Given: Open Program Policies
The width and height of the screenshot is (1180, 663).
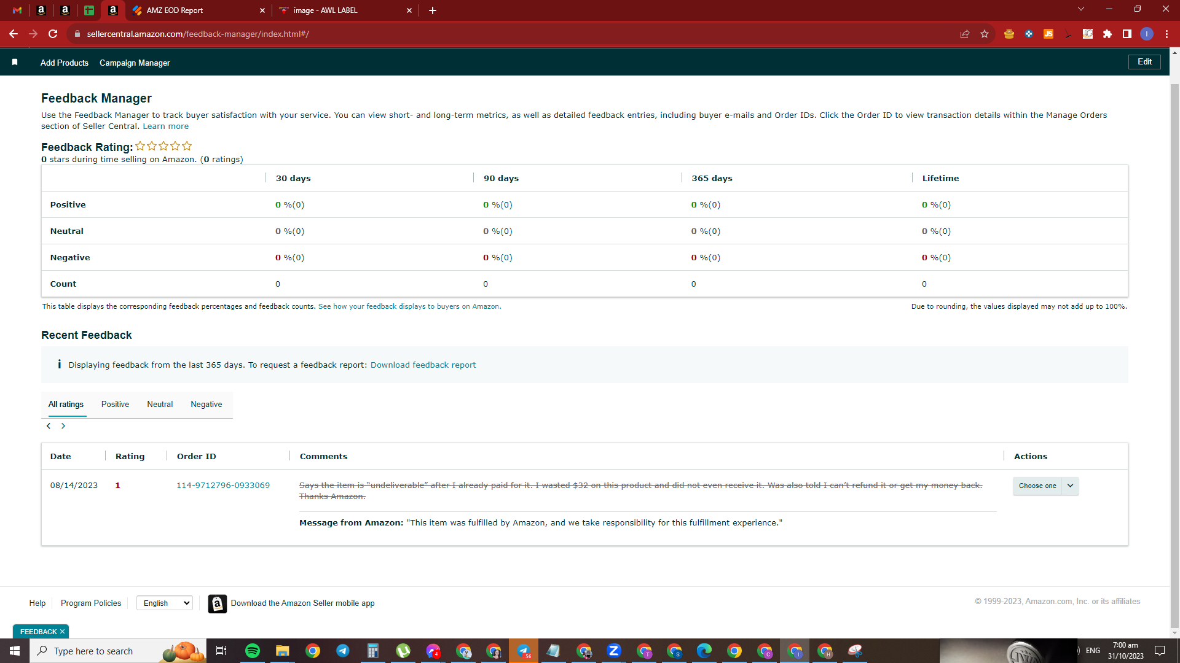Looking at the screenshot, I should point(91,603).
